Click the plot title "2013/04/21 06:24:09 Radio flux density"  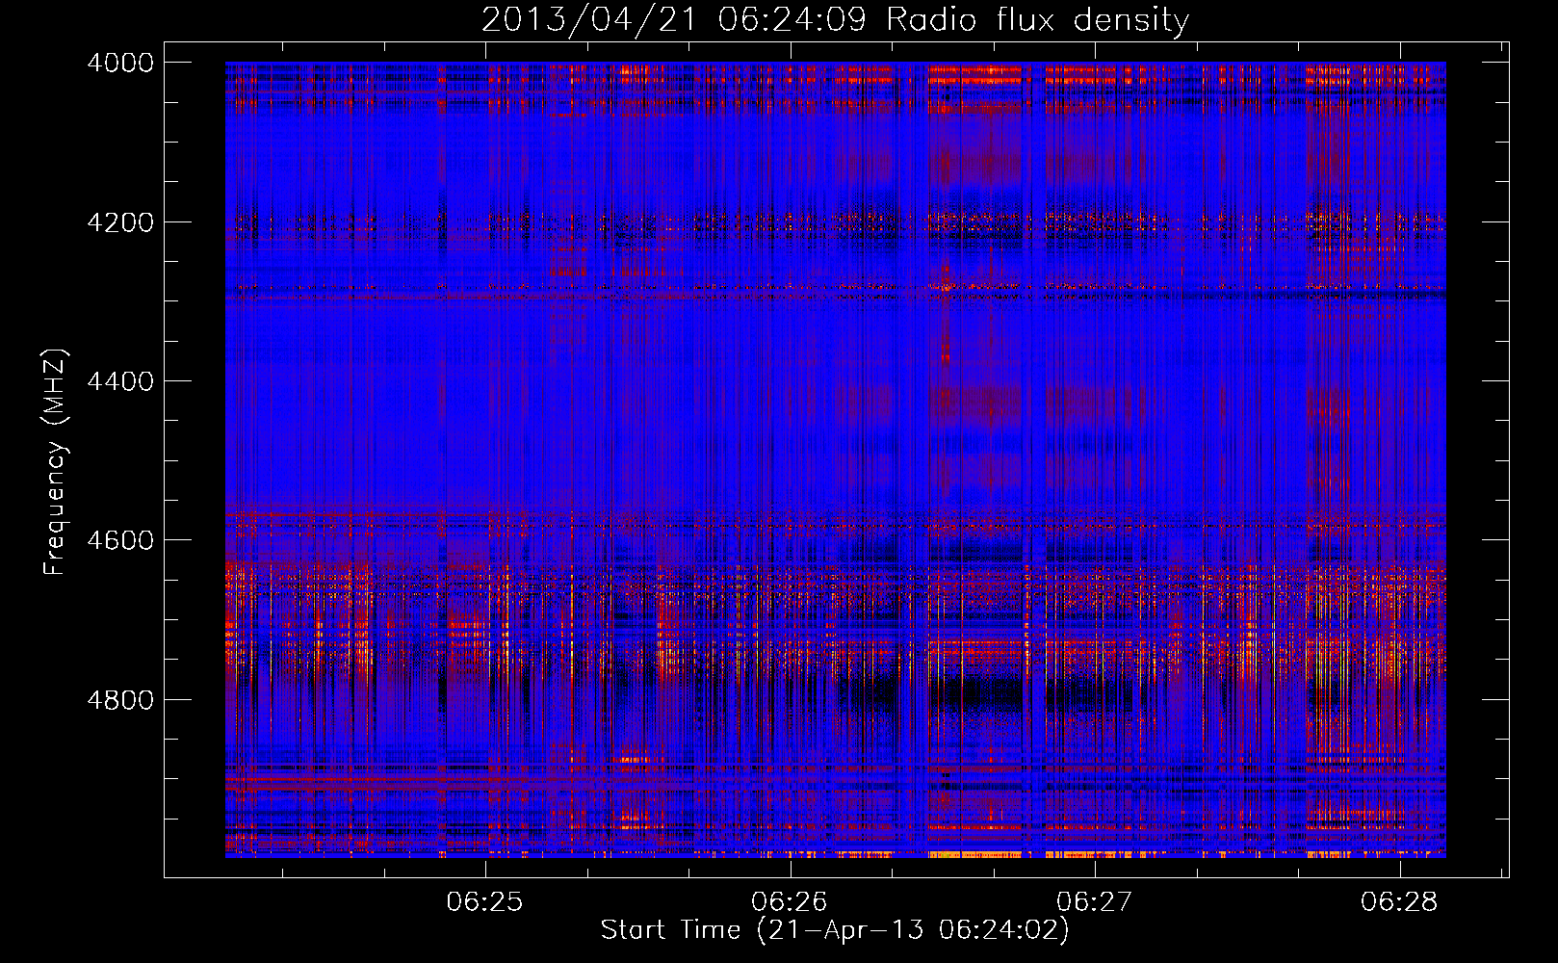click(x=835, y=19)
